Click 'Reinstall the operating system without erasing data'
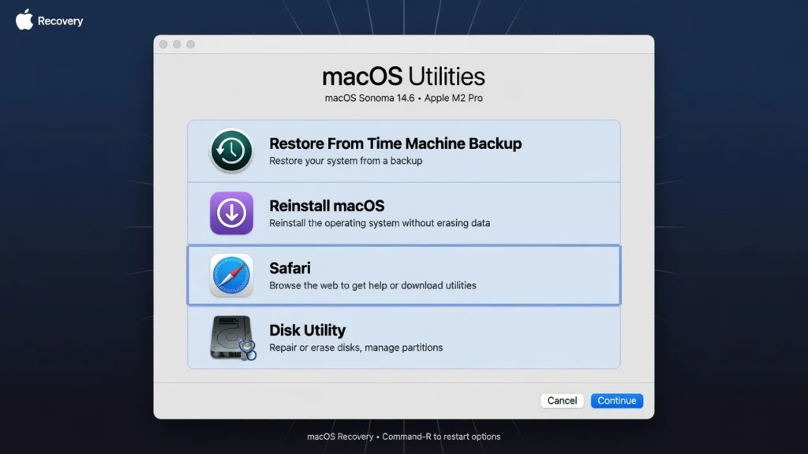The image size is (808, 454). click(380, 223)
